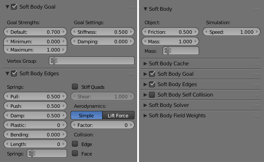The height and width of the screenshot is (162, 264).
Task: Enable Soft Body Self Collision checkbox
Action: point(152,95)
